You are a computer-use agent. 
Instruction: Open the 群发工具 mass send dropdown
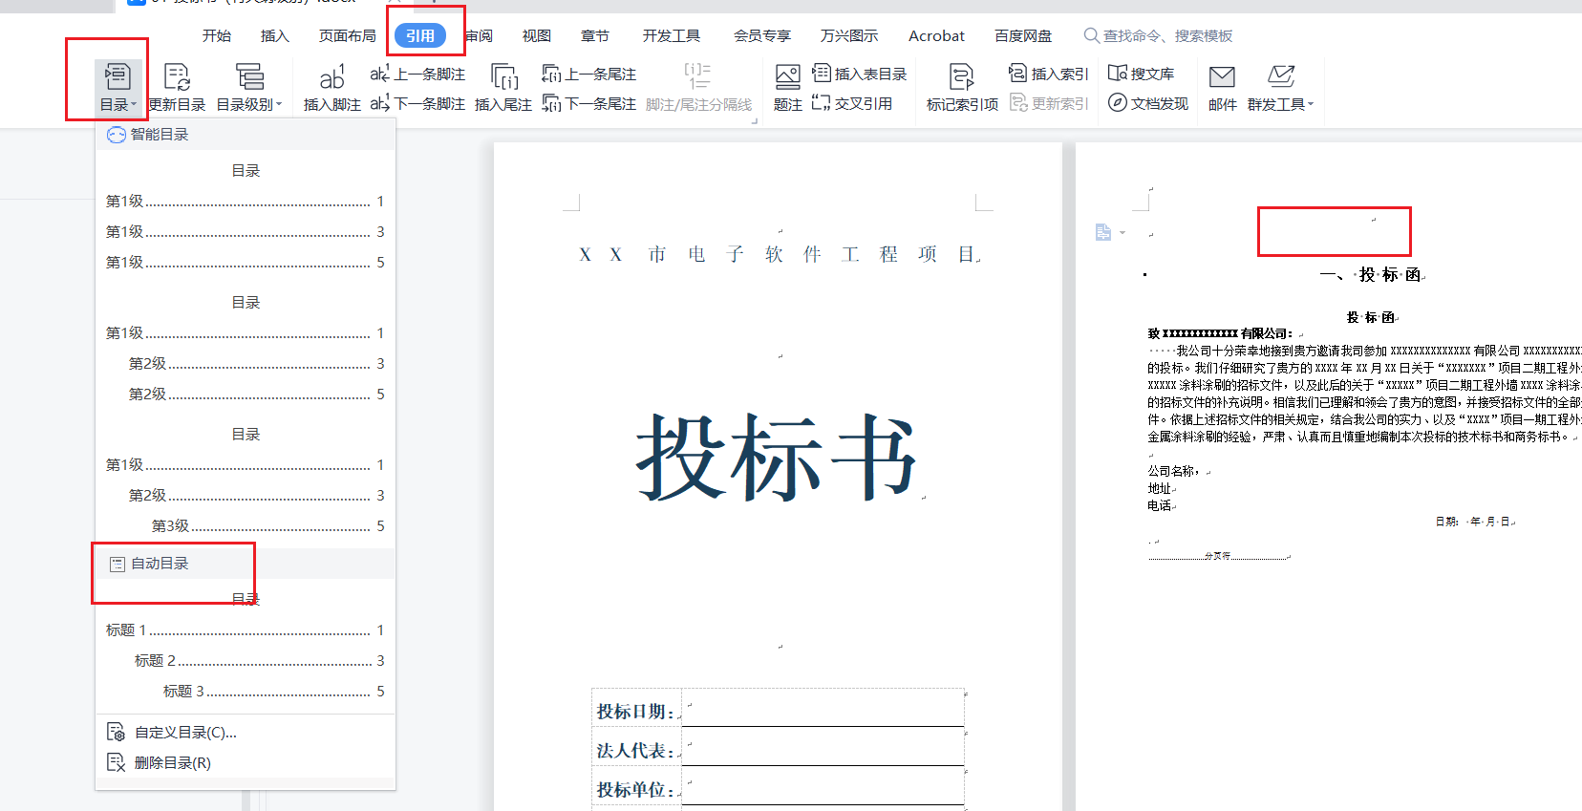coord(1280,87)
